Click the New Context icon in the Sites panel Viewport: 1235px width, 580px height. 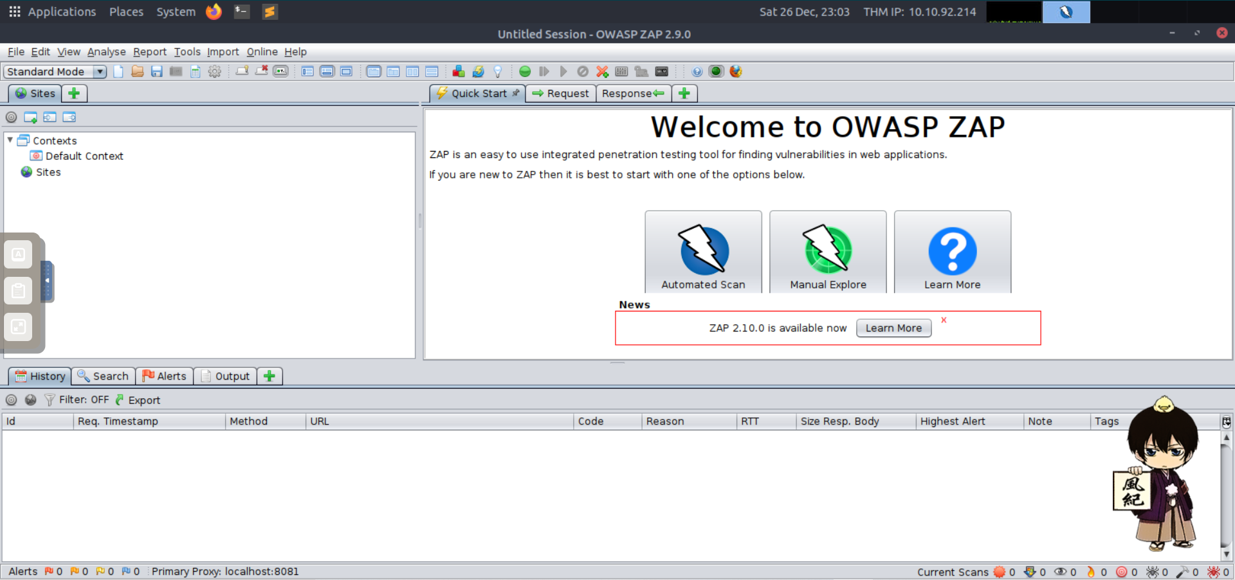click(x=30, y=117)
